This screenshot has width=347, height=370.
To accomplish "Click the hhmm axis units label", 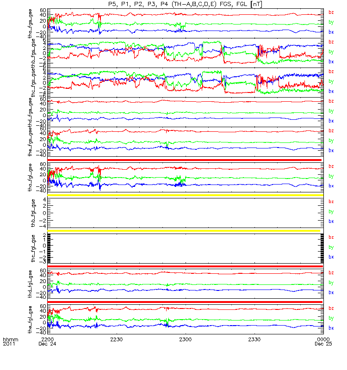I will coord(11,340).
